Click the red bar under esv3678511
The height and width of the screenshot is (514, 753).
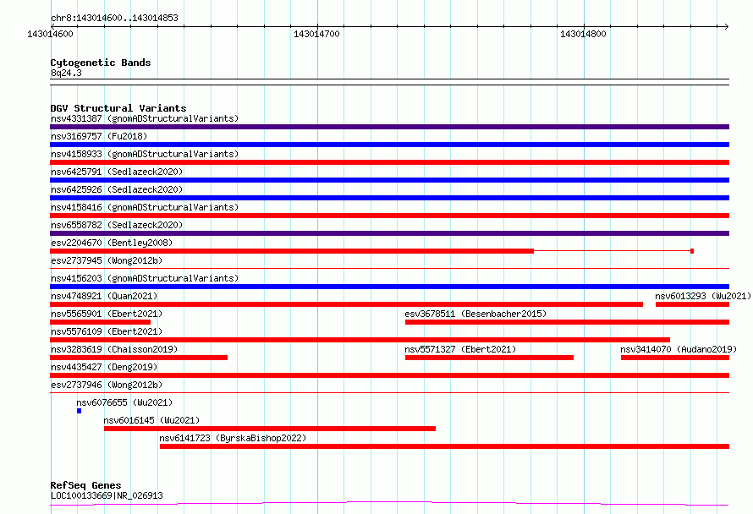pyautogui.click(x=567, y=322)
